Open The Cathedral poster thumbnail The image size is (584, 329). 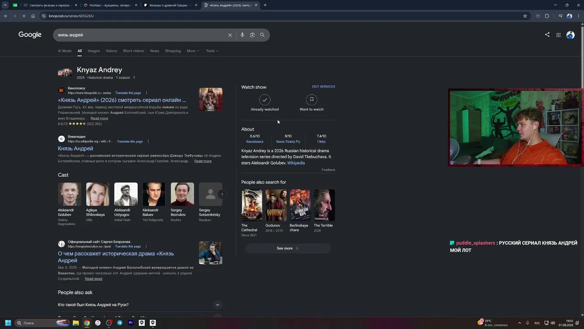click(x=252, y=205)
